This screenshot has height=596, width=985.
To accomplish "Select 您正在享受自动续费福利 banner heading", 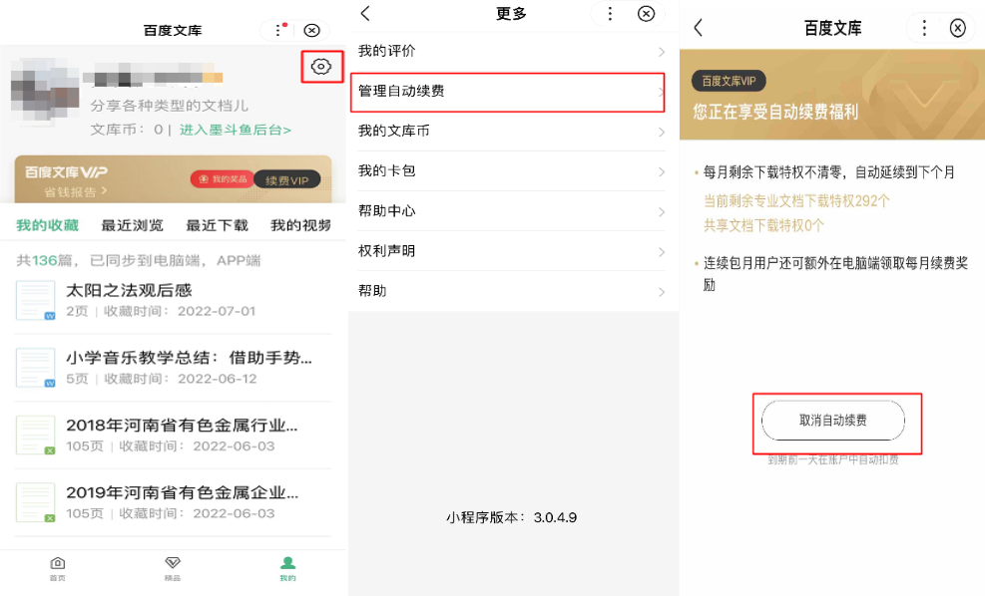I will pyautogui.click(x=775, y=113).
